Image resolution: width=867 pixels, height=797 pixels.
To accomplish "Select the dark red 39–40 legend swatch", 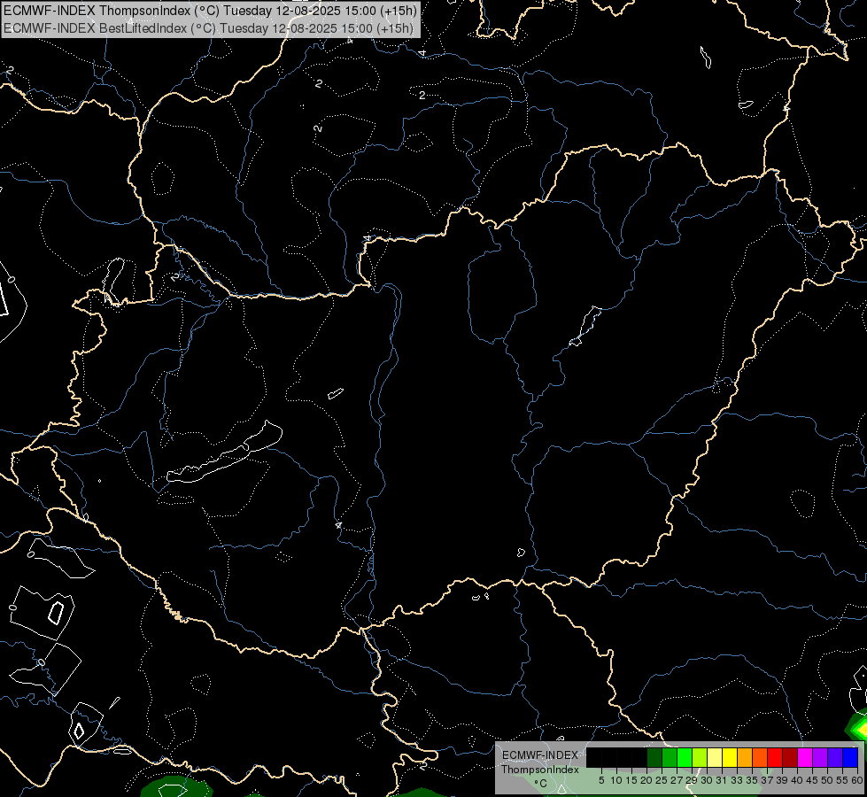I will [790, 757].
